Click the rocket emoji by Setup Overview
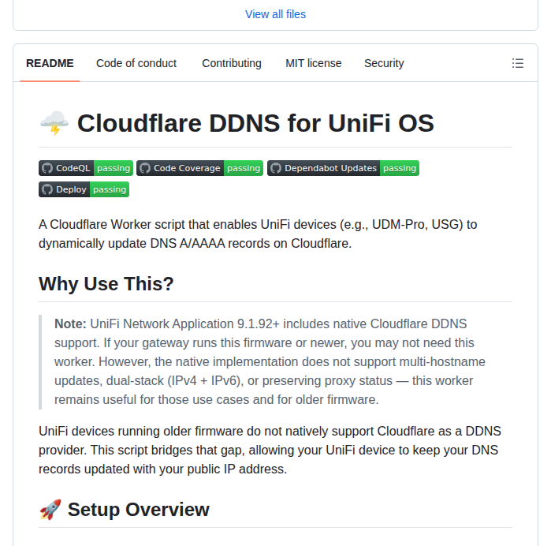The height and width of the screenshot is (546, 551). (x=50, y=510)
